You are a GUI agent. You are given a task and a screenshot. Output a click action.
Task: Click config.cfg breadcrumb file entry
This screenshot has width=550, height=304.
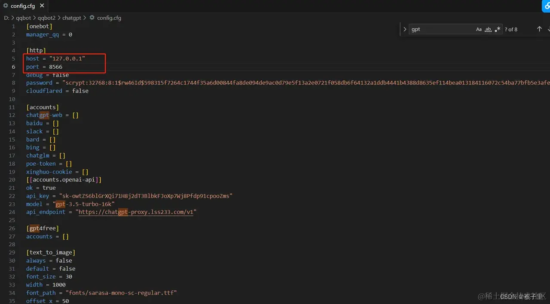(x=109, y=18)
